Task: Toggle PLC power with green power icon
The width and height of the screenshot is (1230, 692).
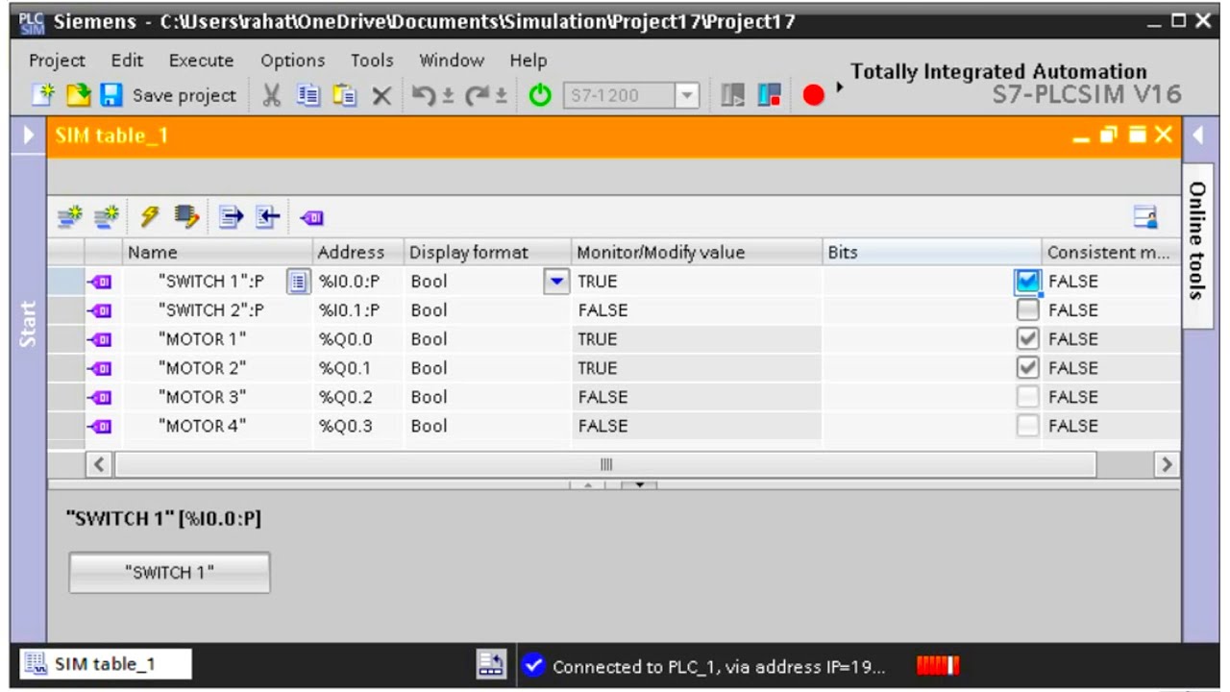Action: tap(540, 95)
